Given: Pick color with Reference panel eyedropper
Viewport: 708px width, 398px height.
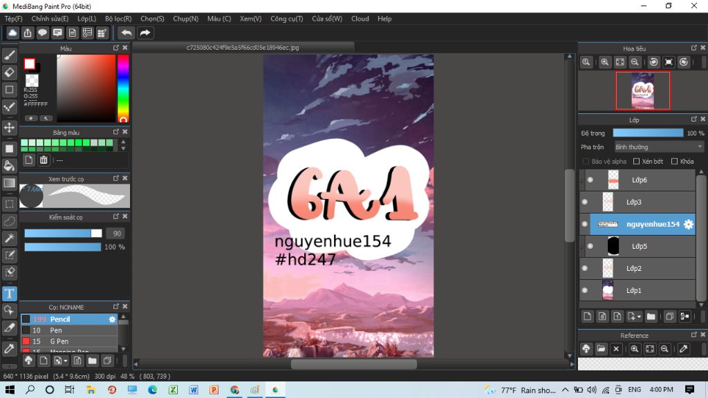Looking at the screenshot, I should pos(683,349).
